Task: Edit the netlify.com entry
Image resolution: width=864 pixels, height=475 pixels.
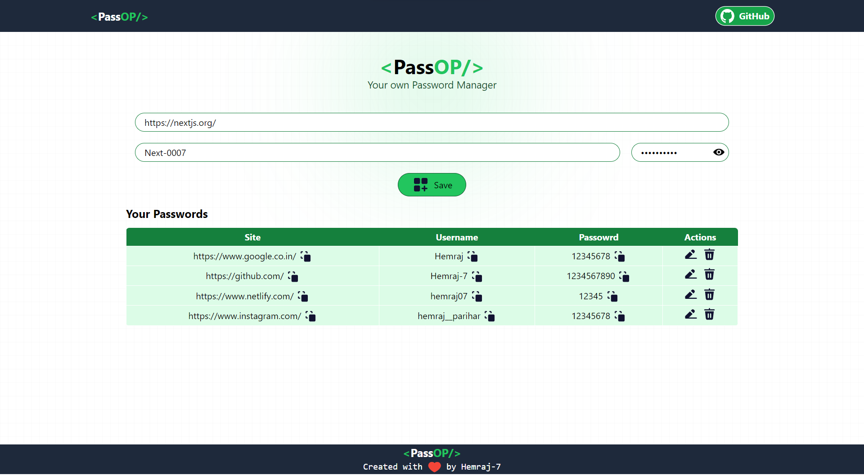Action: click(x=691, y=295)
